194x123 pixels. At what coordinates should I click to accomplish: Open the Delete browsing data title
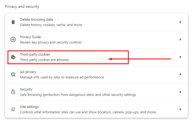[x=36, y=20]
